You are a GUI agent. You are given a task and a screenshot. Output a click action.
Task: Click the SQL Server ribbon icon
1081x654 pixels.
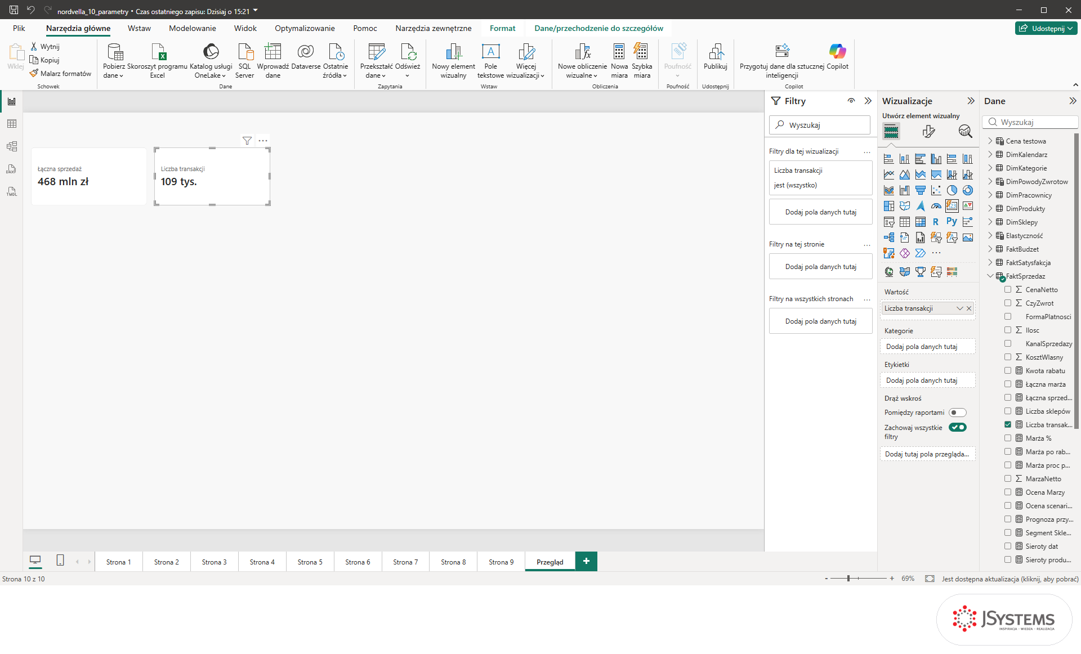[244, 61]
